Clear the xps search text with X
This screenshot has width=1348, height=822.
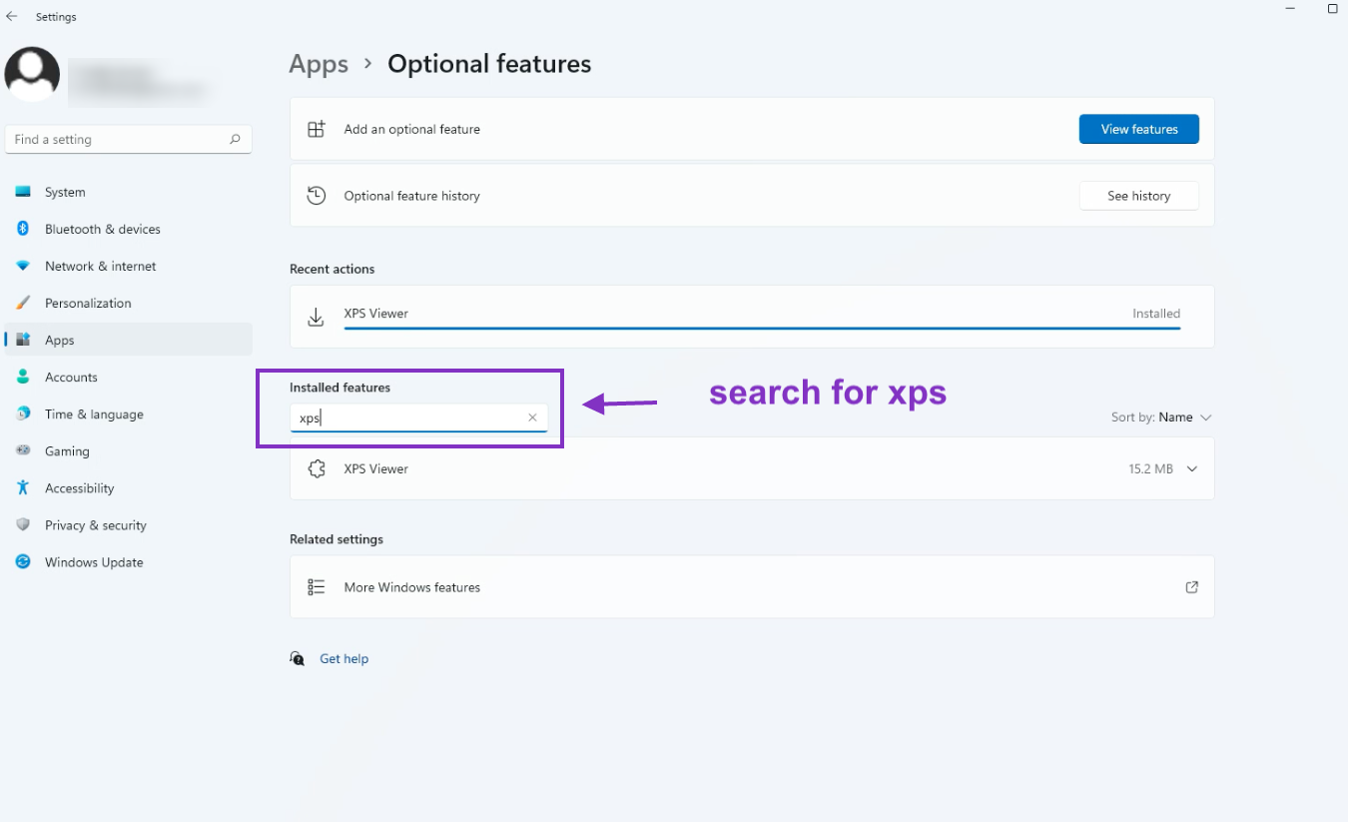pos(532,417)
